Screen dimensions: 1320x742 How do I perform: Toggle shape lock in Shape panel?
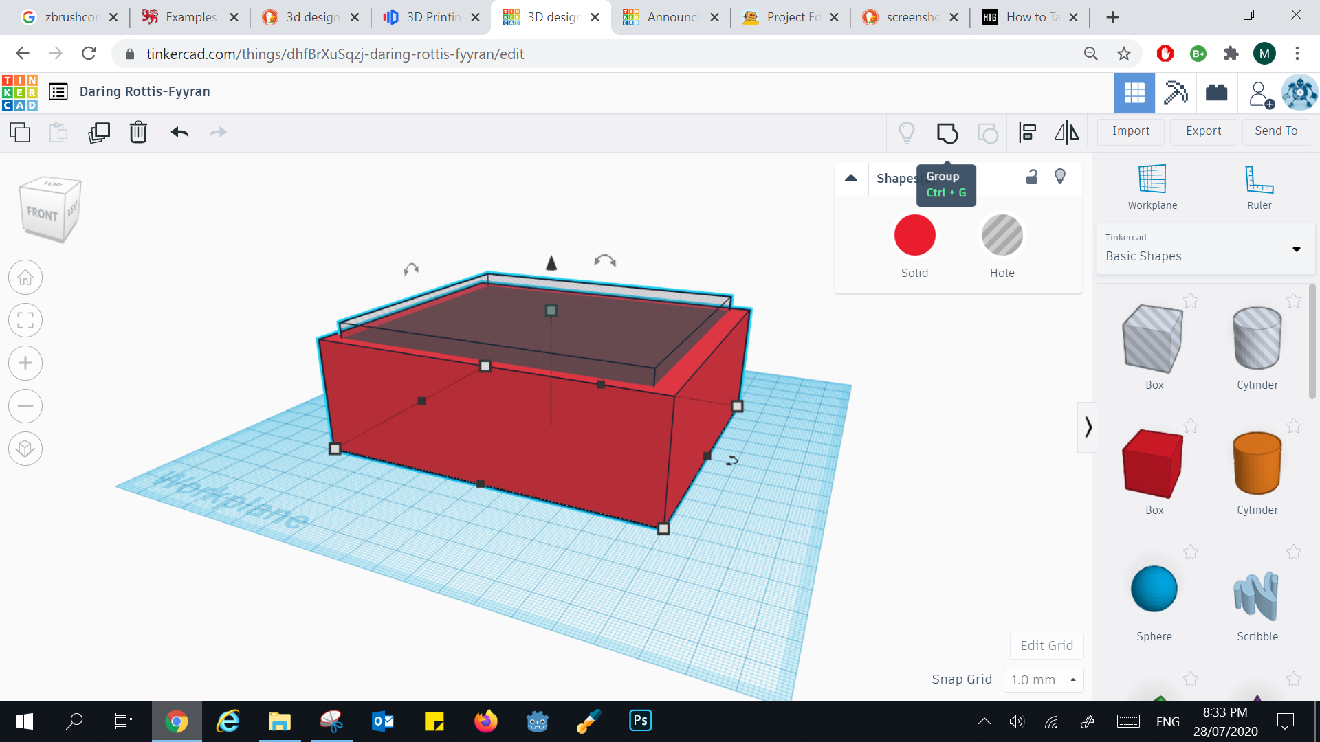coord(1031,177)
